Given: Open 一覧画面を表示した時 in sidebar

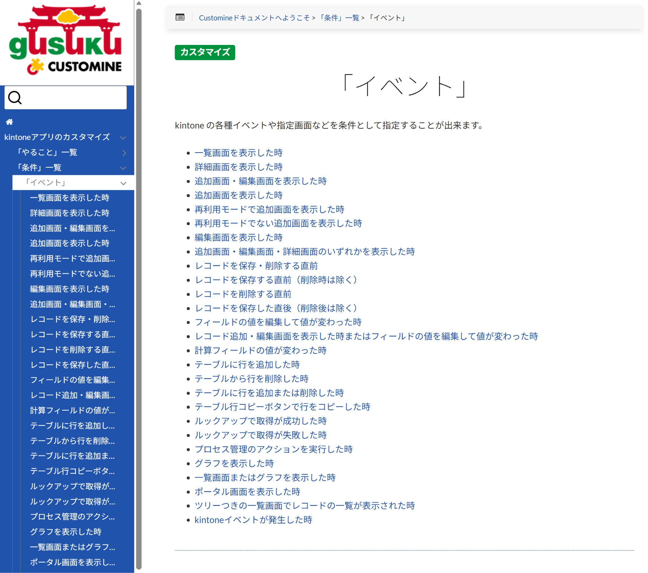Looking at the screenshot, I should (x=69, y=198).
